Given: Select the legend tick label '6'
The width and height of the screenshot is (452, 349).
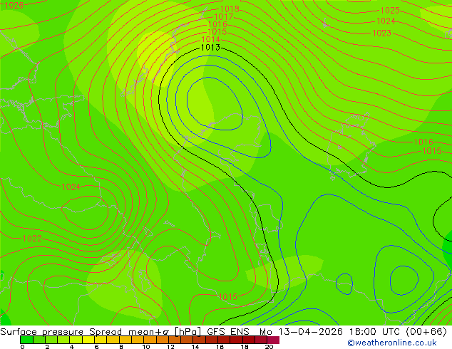Looking at the screenshot, I should [96, 346].
